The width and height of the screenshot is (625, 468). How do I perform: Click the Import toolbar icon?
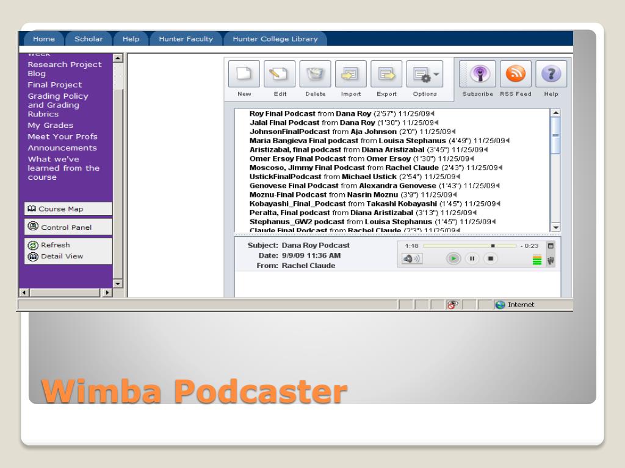point(351,74)
